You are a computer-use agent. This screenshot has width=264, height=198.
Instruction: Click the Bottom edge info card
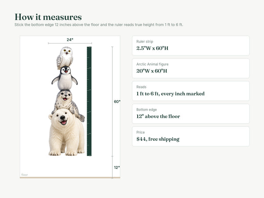(x=191, y=114)
